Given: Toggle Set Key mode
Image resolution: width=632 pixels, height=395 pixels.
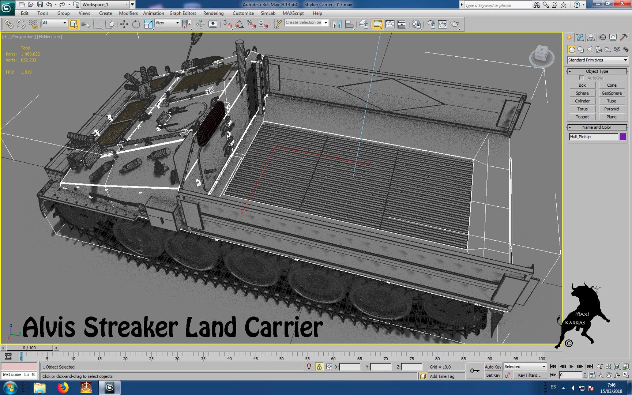Looking at the screenshot, I should point(493,375).
